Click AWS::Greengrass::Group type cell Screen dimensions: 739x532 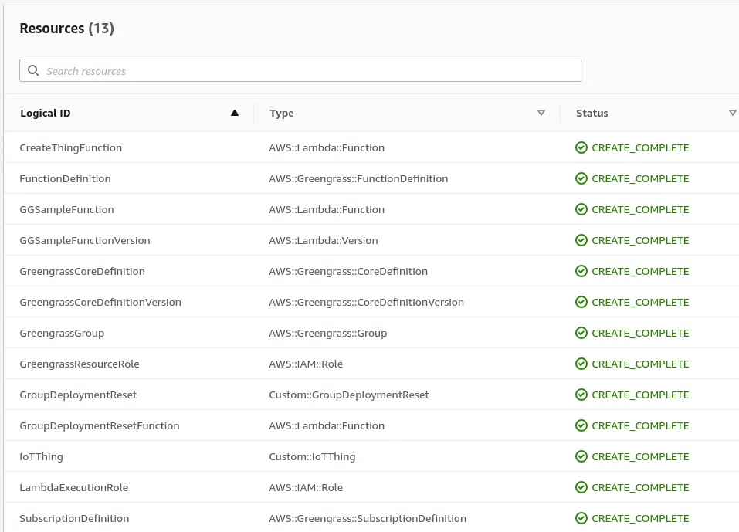pyautogui.click(x=328, y=333)
